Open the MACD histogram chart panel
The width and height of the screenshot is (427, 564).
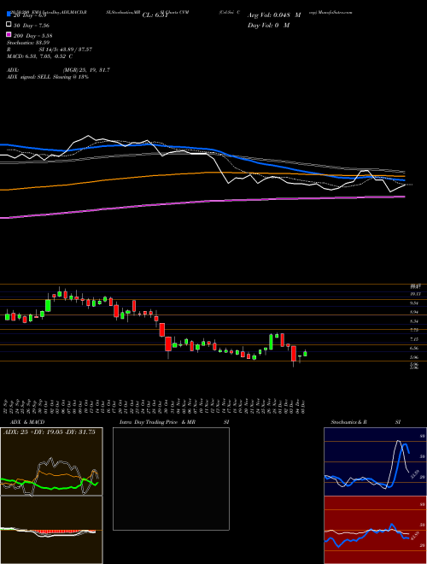[x=51, y=530]
